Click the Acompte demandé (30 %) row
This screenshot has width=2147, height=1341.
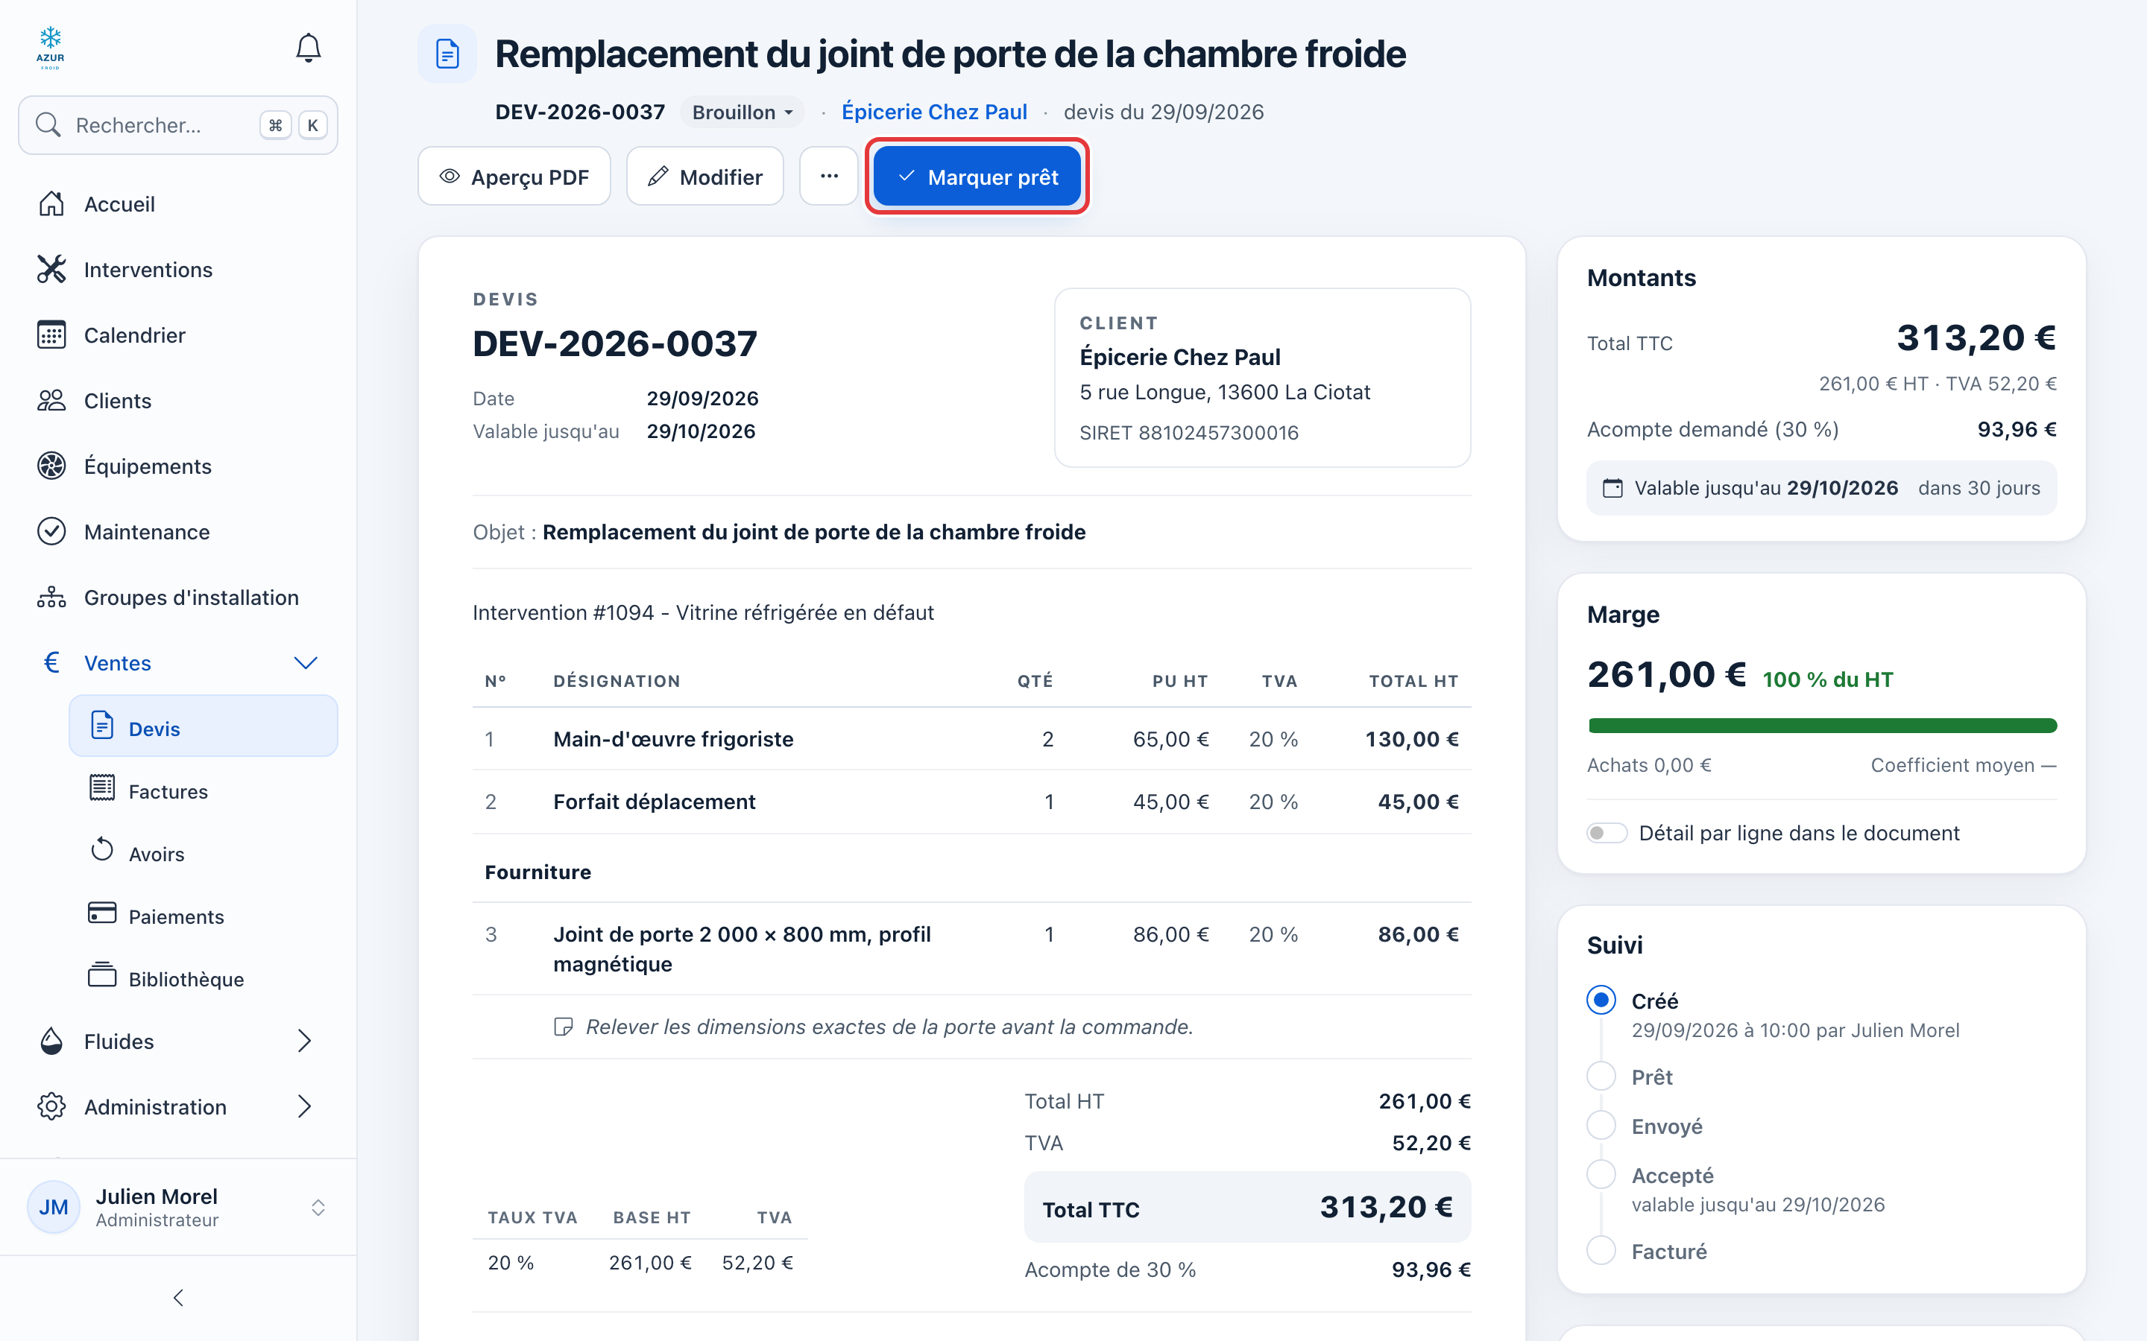click(1821, 430)
